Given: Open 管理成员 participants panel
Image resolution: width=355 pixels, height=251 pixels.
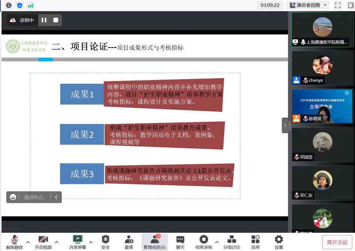Looking at the screenshot, I should coord(154,242).
